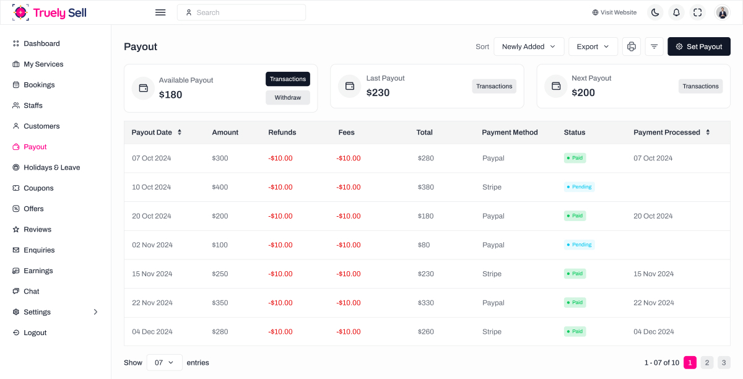This screenshot has width=743, height=379.
Task: Click the print icon button
Action: click(632, 46)
